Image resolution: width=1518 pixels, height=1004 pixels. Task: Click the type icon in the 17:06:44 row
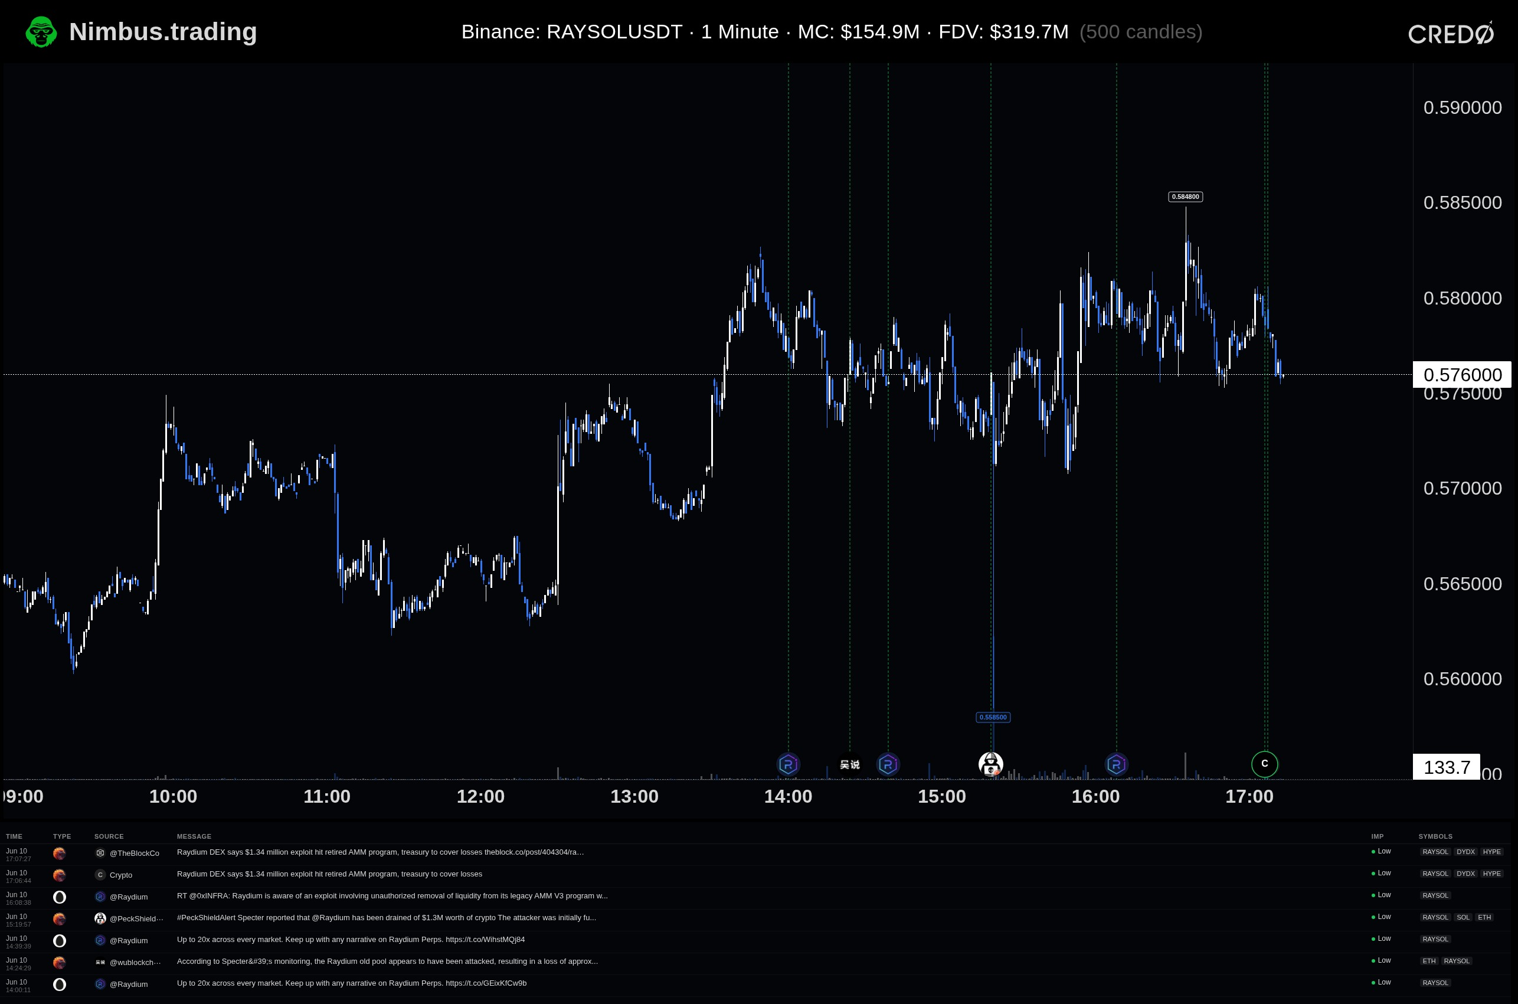(60, 875)
